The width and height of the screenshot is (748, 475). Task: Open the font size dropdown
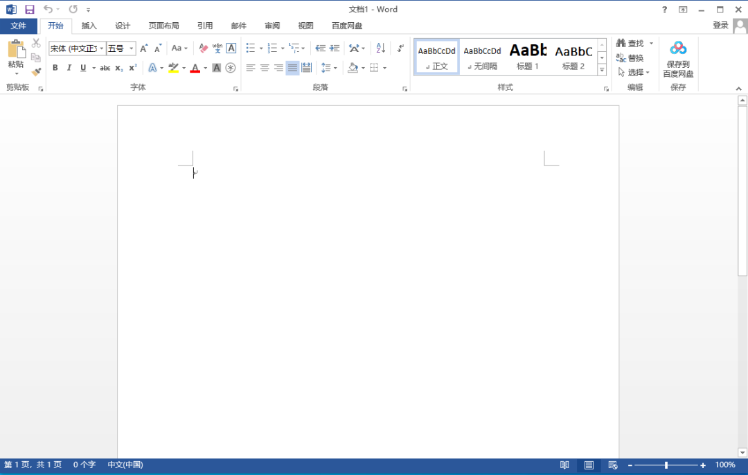click(x=131, y=48)
